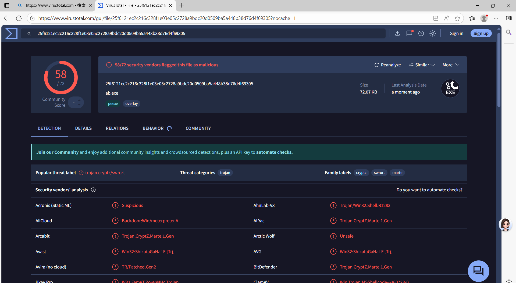
Task: Click the sidebar search magnifier icon
Action: [x=509, y=33]
